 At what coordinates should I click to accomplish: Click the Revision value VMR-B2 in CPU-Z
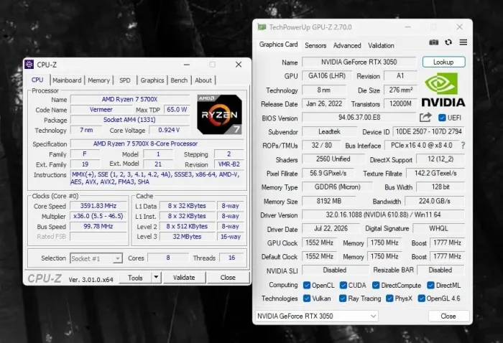click(x=229, y=164)
